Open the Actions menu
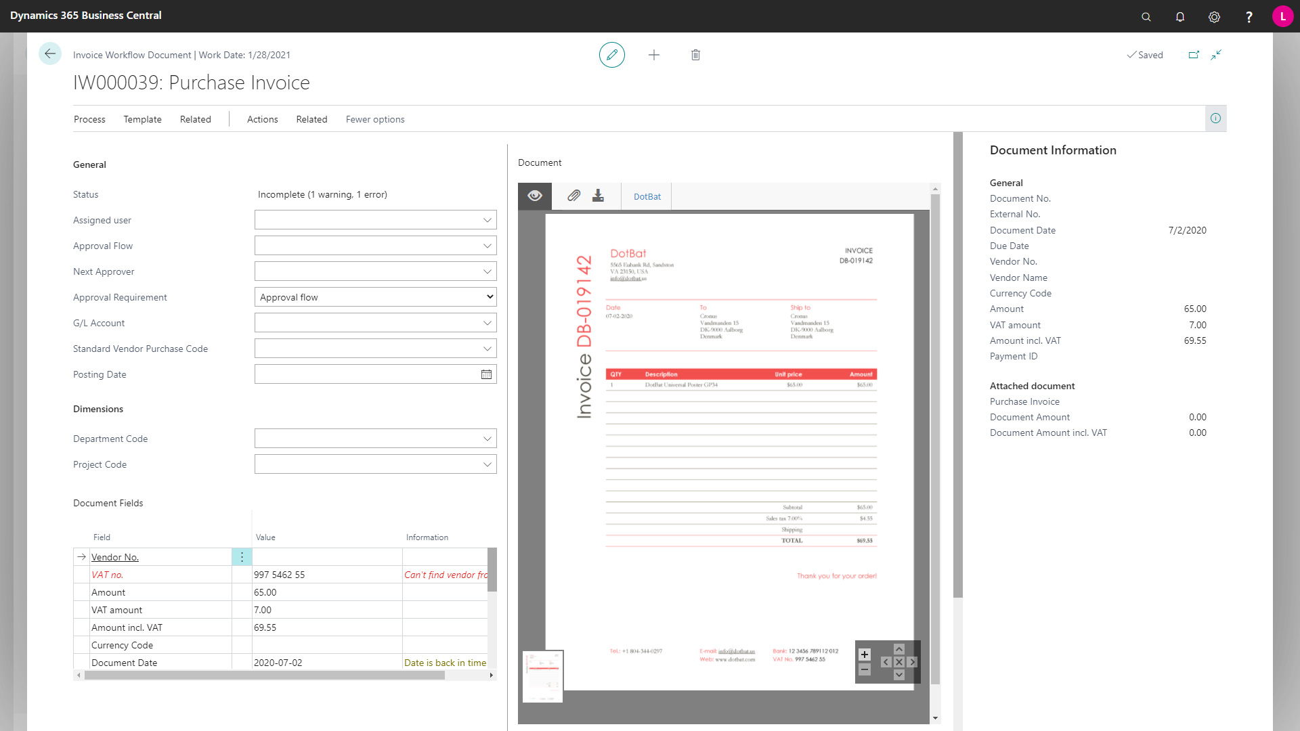Image resolution: width=1300 pixels, height=731 pixels. pos(262,119)
